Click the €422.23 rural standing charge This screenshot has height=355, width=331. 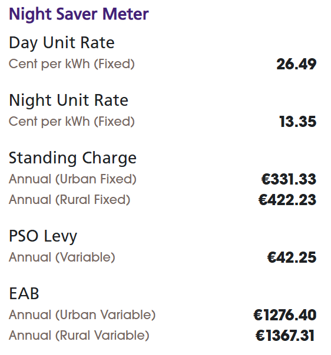tap(287, 200)
